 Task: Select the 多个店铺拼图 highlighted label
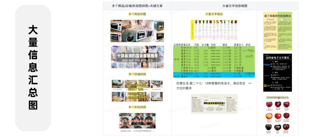[x=137, y=74]
